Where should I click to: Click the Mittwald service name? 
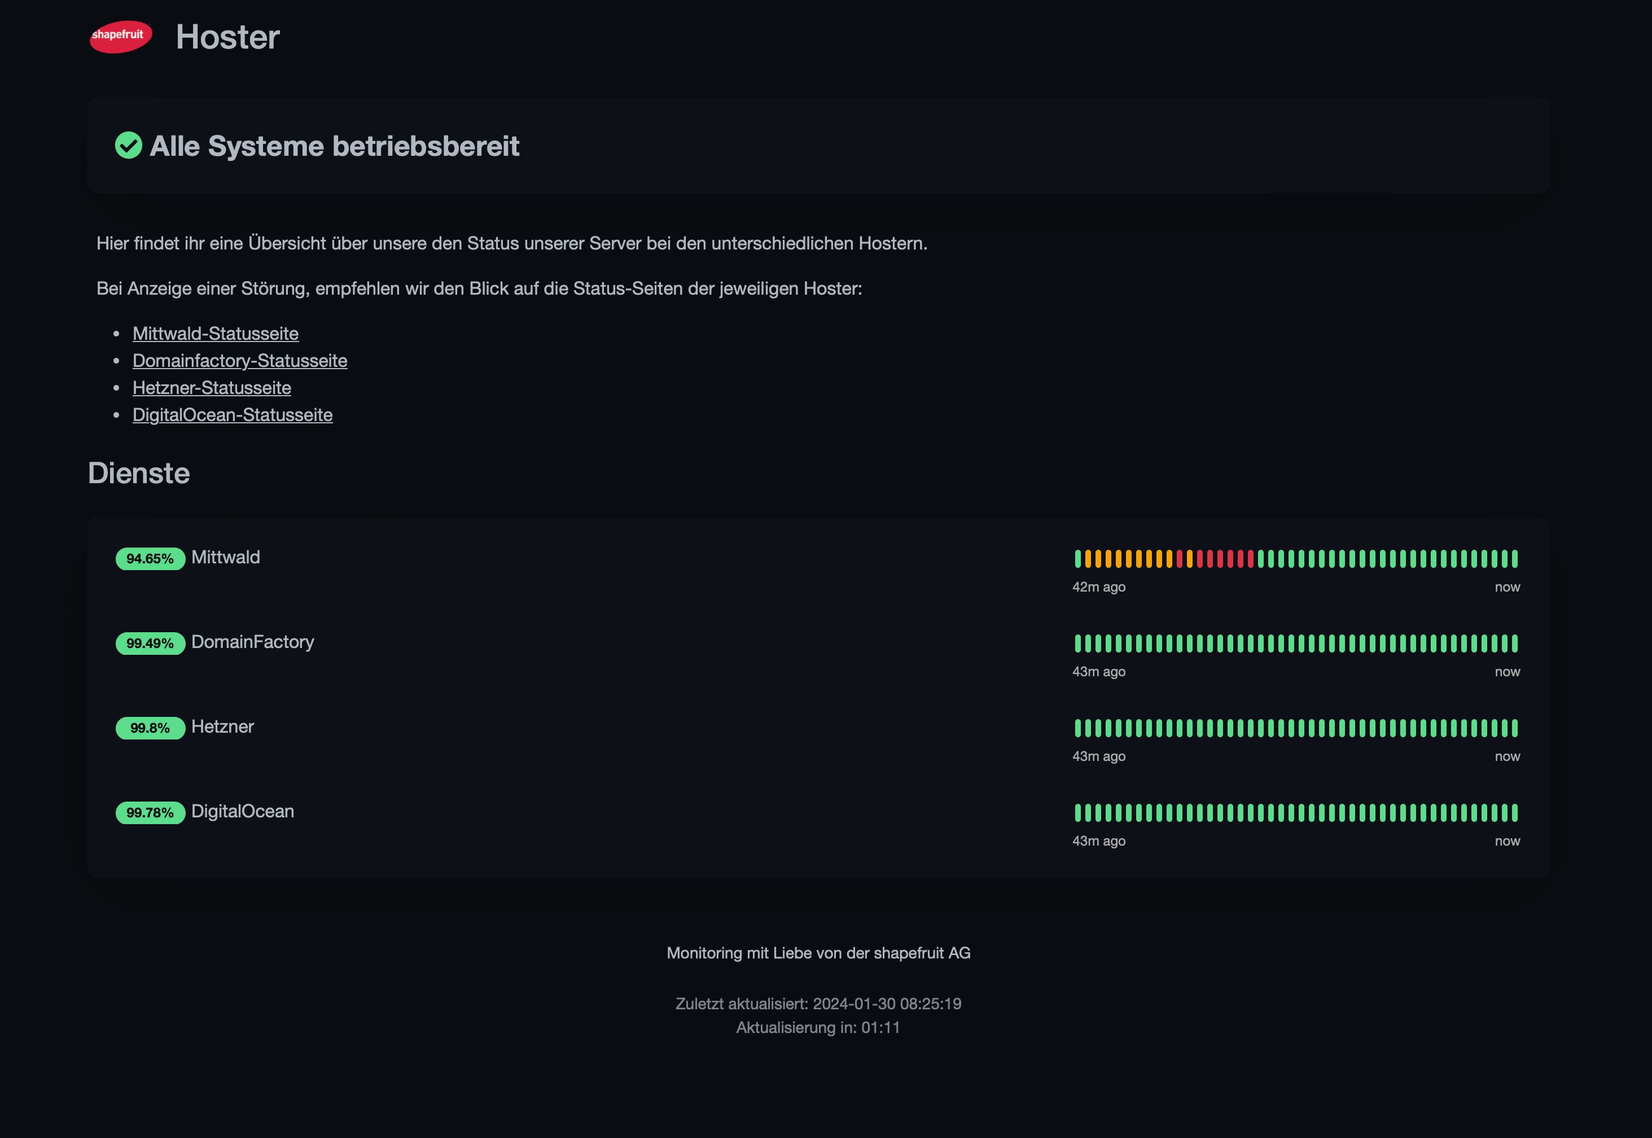[x=225, y=558]
